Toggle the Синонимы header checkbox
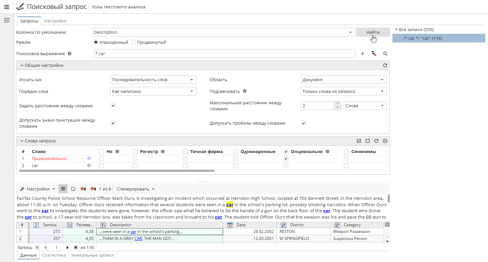The height and width of the screenshot is (262, 488). click(346, 151)
